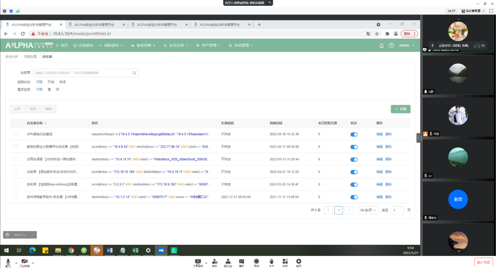Screen dimensions: 496x268
Task: Check the box for VPN原始日志查询 row
Action: pyautogui.click(x=16, y=134)
